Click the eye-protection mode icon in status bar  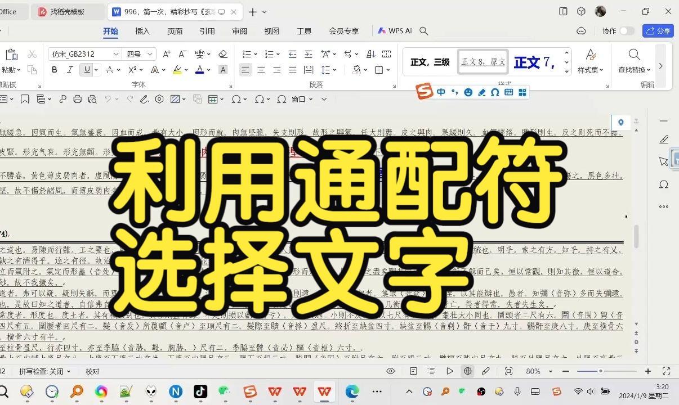tap(390, 371)
